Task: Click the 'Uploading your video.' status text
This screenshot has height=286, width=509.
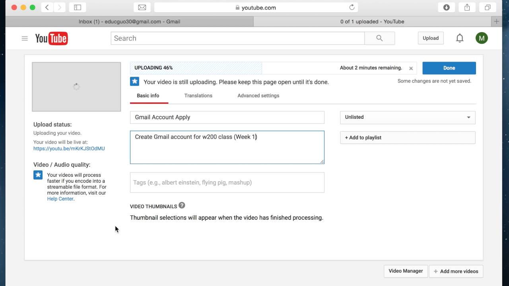Action: tap(57, 133)
